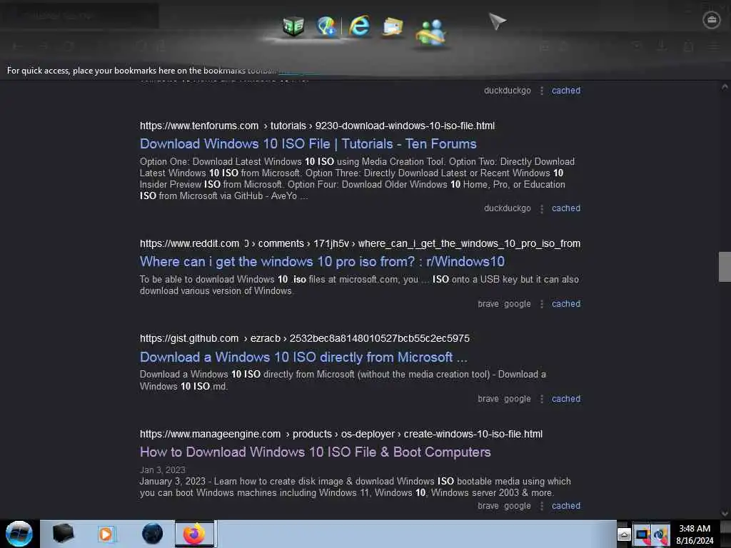This screenshot has width=731, height=548.
Task: Click the tenforums.com URL breadcrumb
Action: point(317,126)
